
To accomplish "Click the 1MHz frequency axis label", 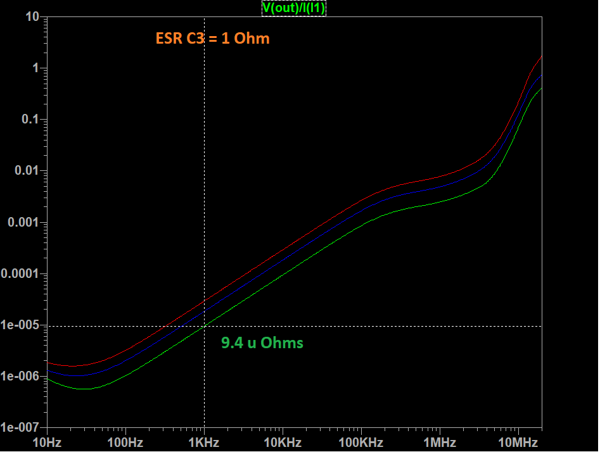I will (440, 443).
